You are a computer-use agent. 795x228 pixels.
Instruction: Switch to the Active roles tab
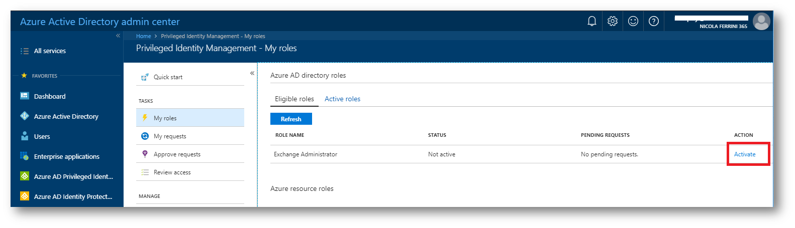coord(342,99)
